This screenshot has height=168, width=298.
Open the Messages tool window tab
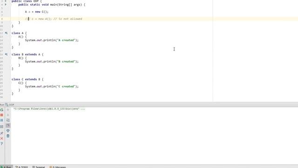coord(58,167)
